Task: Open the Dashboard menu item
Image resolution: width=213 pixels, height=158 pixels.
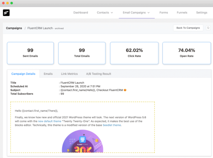Action: point(81,13)
